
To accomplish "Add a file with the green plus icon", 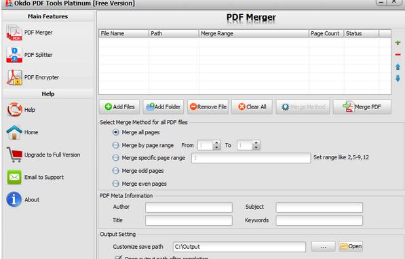I will pos(398,43).
